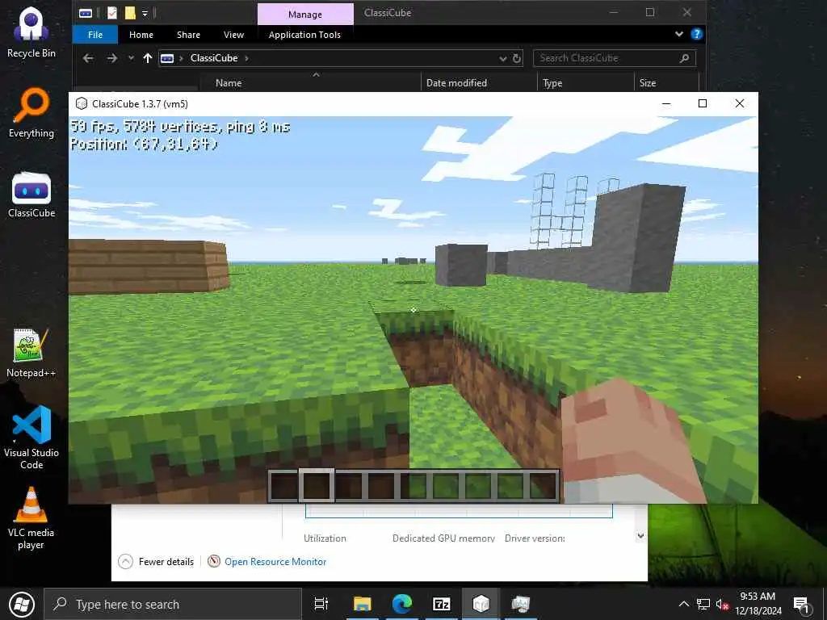Image resolution: width=827 pixels, height=620 pixels.
Task: Open Microsoft Edge from the taskbar
Action: point(402,604)
